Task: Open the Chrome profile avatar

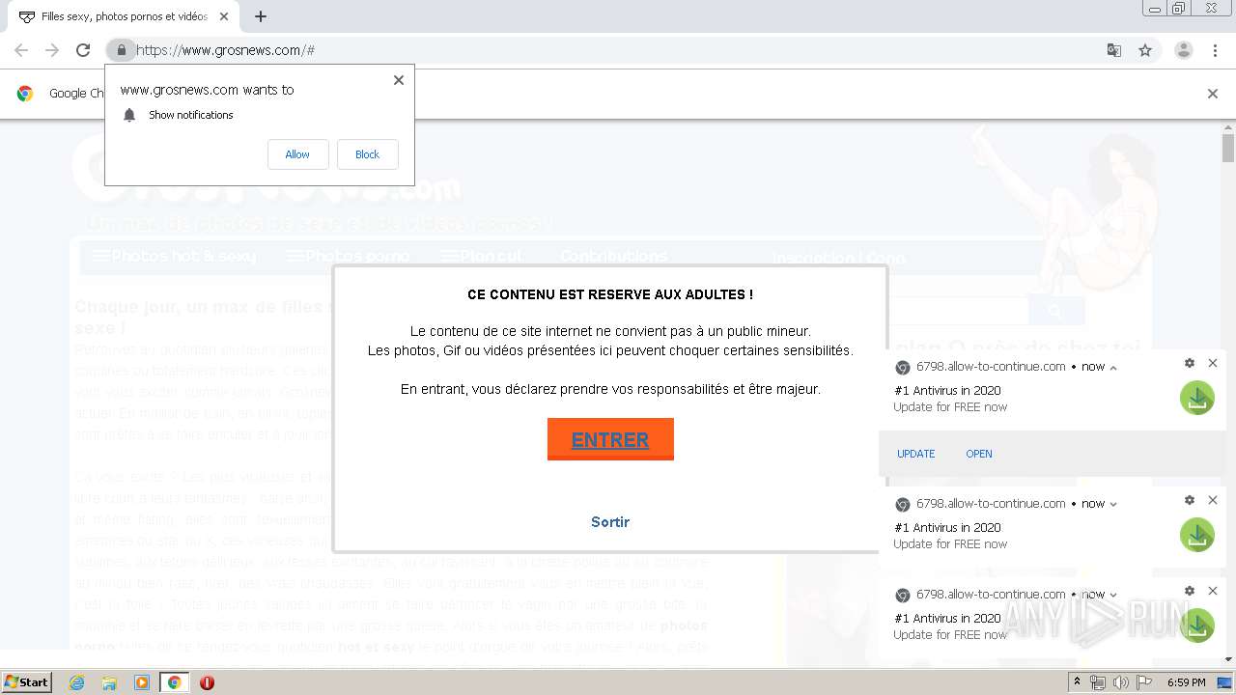Action: pos(1183,50)
